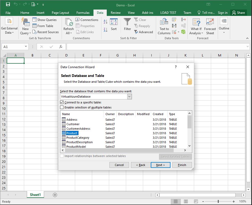Open the database selection dropdown
This screenshot has height=205, width=252.
point(130,96)
